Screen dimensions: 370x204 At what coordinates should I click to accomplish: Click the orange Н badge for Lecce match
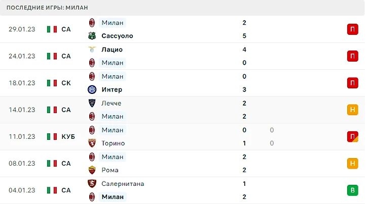tap(353, 110)
